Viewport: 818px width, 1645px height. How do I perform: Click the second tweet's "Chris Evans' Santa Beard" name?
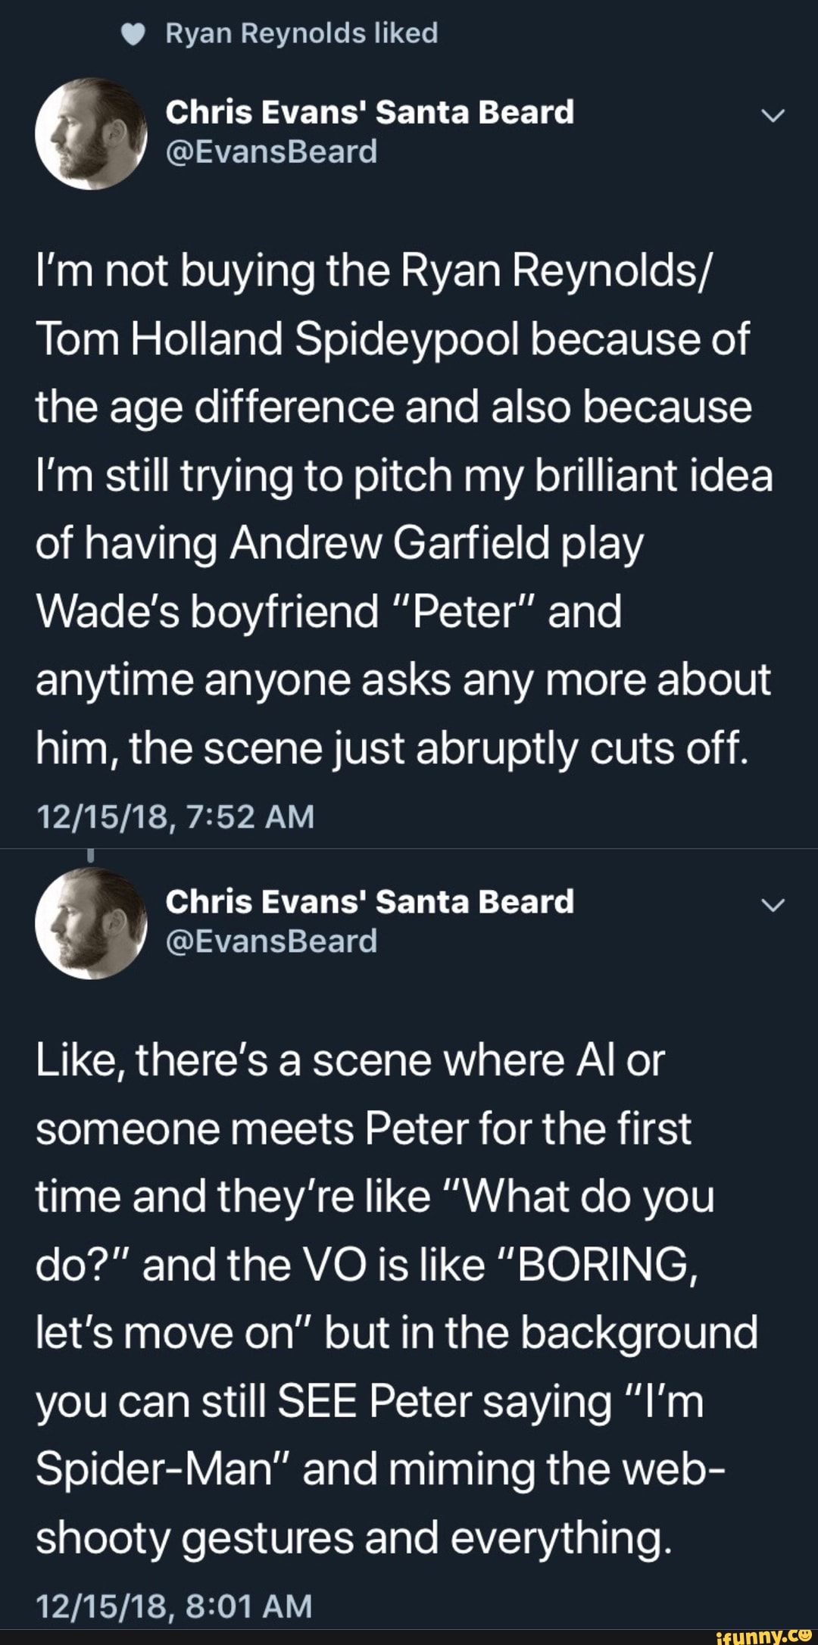pos(370,901)
